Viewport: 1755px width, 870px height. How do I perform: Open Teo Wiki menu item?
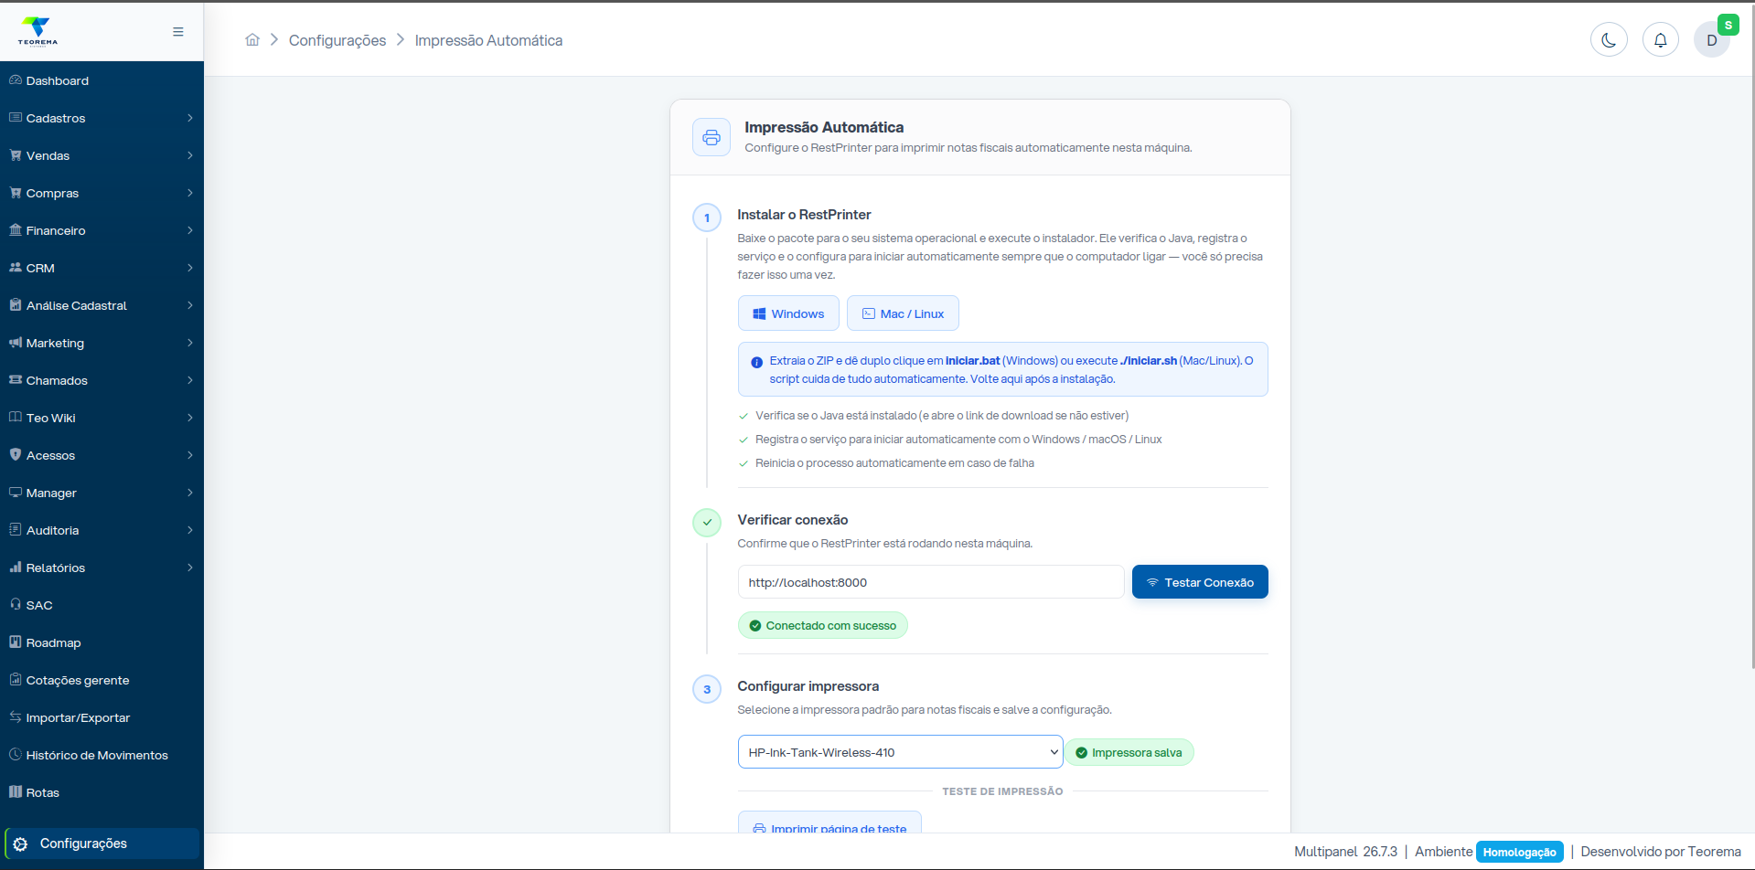(x=102, y=418)
